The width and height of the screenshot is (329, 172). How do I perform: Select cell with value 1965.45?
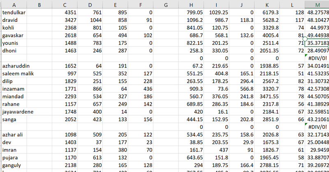point(267,158)
